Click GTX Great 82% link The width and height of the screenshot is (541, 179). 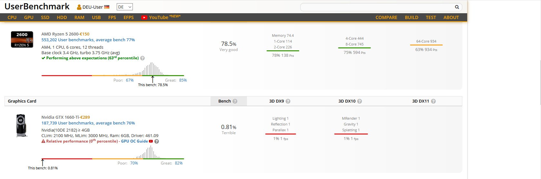click(x=179, y=163)
